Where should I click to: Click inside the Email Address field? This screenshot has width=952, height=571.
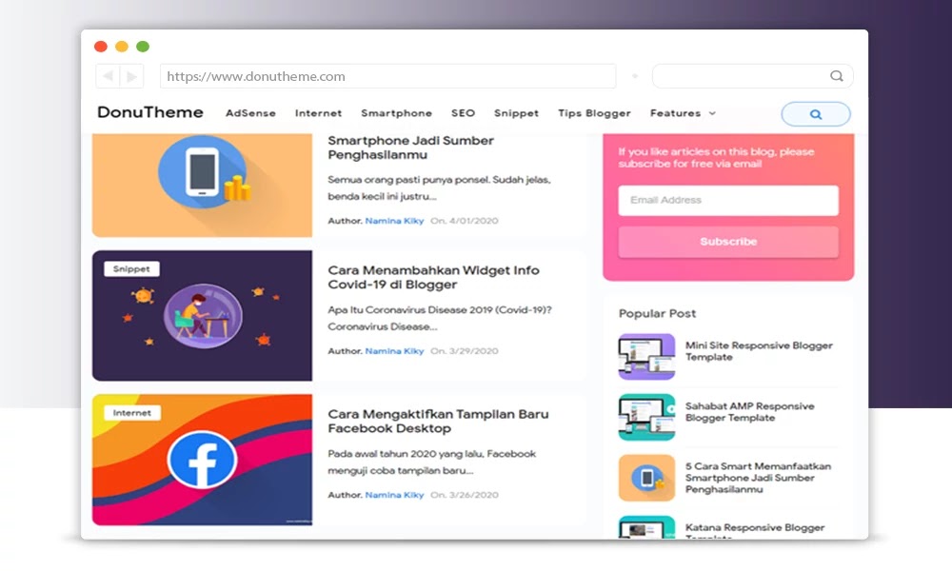pyautogui.click(x=728, y=200)
